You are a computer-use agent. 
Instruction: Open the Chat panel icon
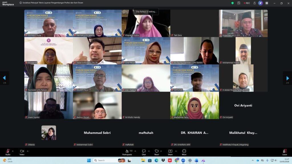click(144, 151)
